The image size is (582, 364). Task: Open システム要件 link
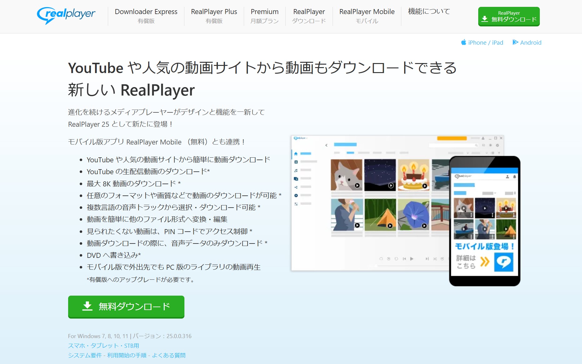pos(85,355)
